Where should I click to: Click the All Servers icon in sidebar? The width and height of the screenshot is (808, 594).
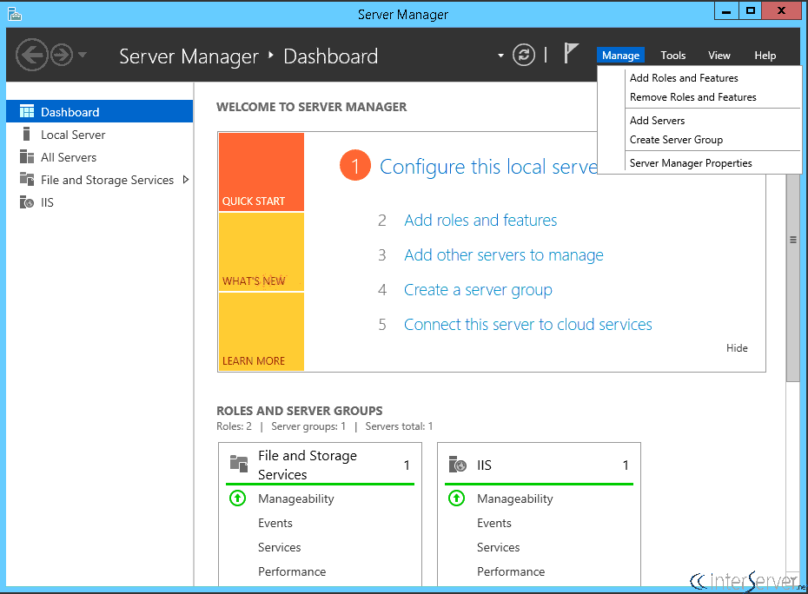coord(27,156)
